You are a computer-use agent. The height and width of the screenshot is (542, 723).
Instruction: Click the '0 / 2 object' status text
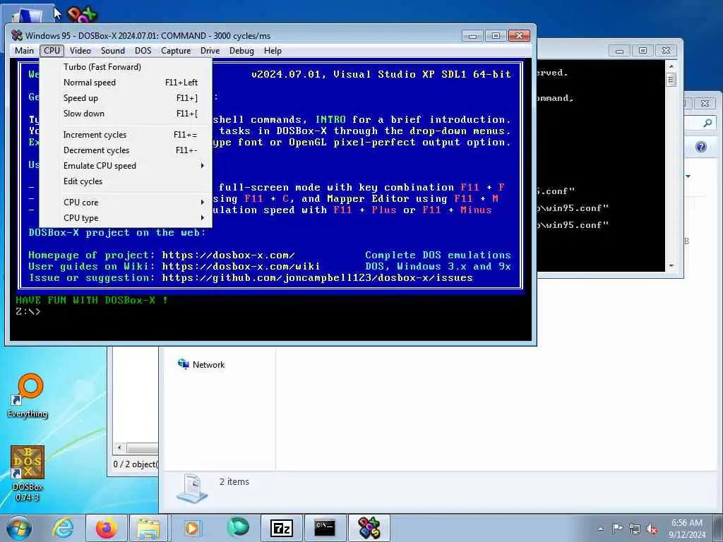(136, 464)
